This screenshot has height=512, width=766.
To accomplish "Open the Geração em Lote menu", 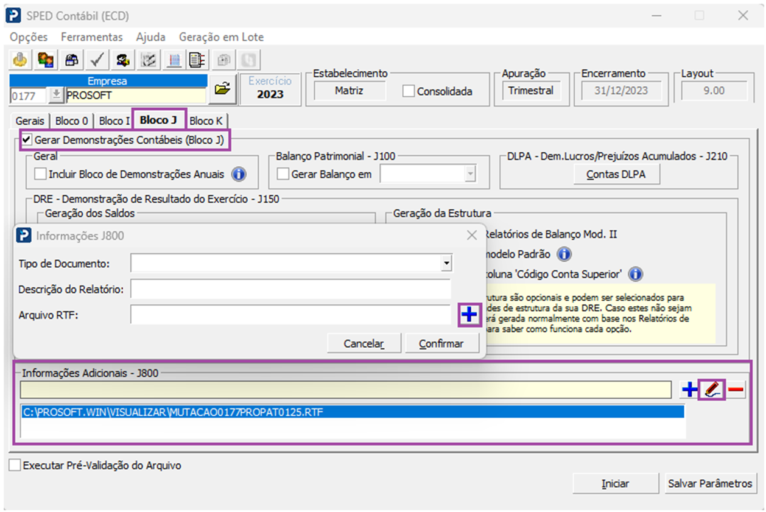I will (222, 37).
